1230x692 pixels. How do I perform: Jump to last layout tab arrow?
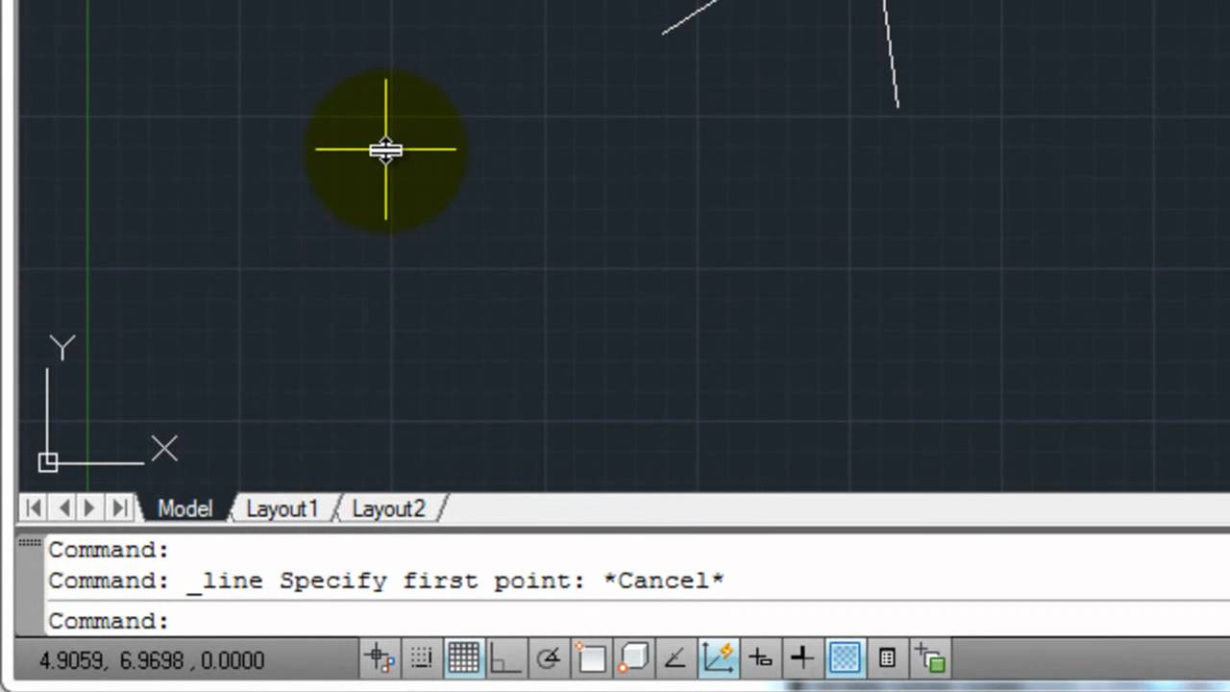click(x=119, y=507)
